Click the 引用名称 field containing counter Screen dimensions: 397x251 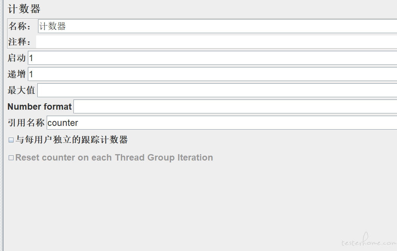pyautogui.click(x=222, y=123)
